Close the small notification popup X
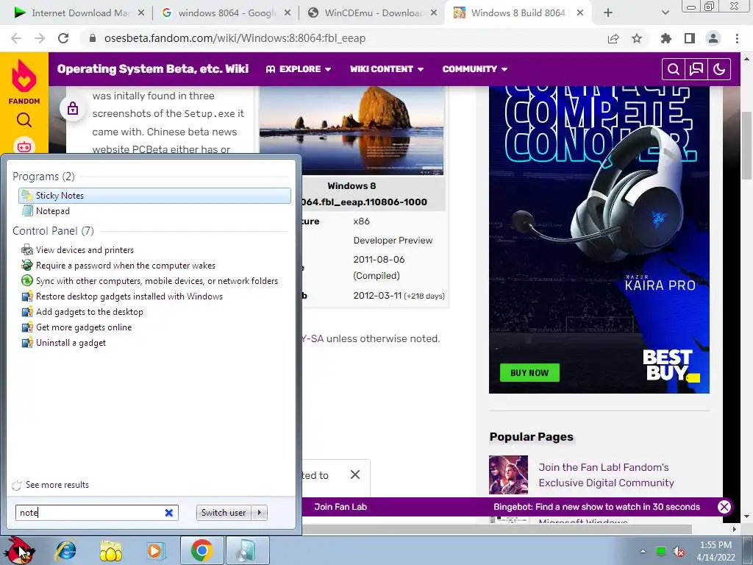Viewport: 753px width, 565px height. (x=355, y=475)
